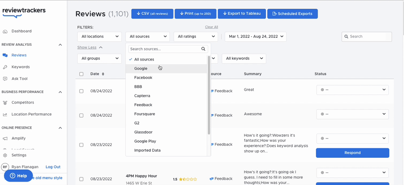
Task: Click the Competitors medal icon
Action: point(5,103)
